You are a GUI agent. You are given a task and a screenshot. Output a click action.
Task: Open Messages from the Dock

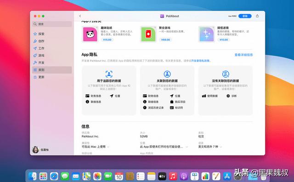pos(65,176)
